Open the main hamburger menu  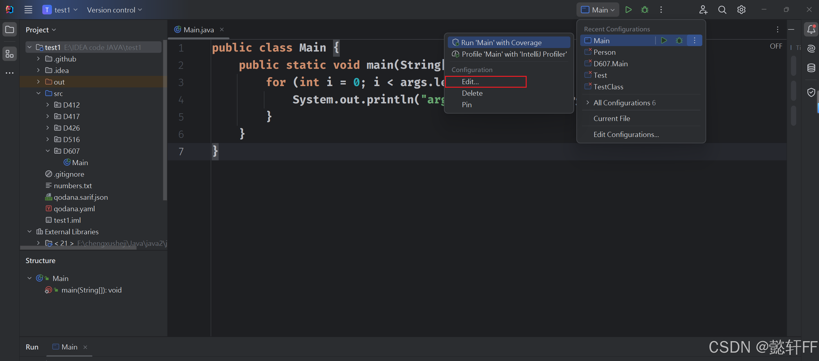(28, 10)
